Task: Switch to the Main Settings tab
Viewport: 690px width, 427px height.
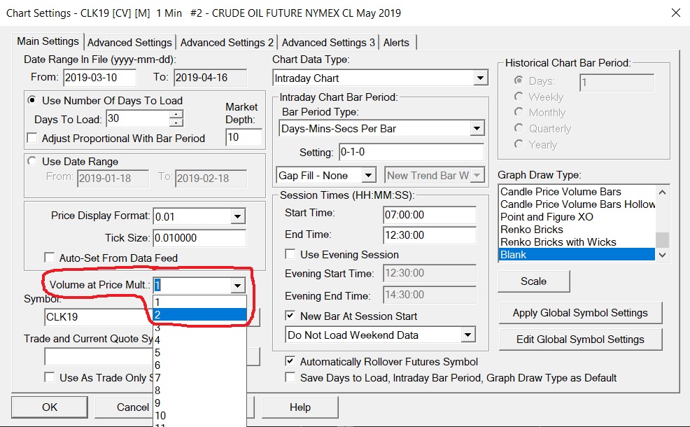Action: (48, 41)
